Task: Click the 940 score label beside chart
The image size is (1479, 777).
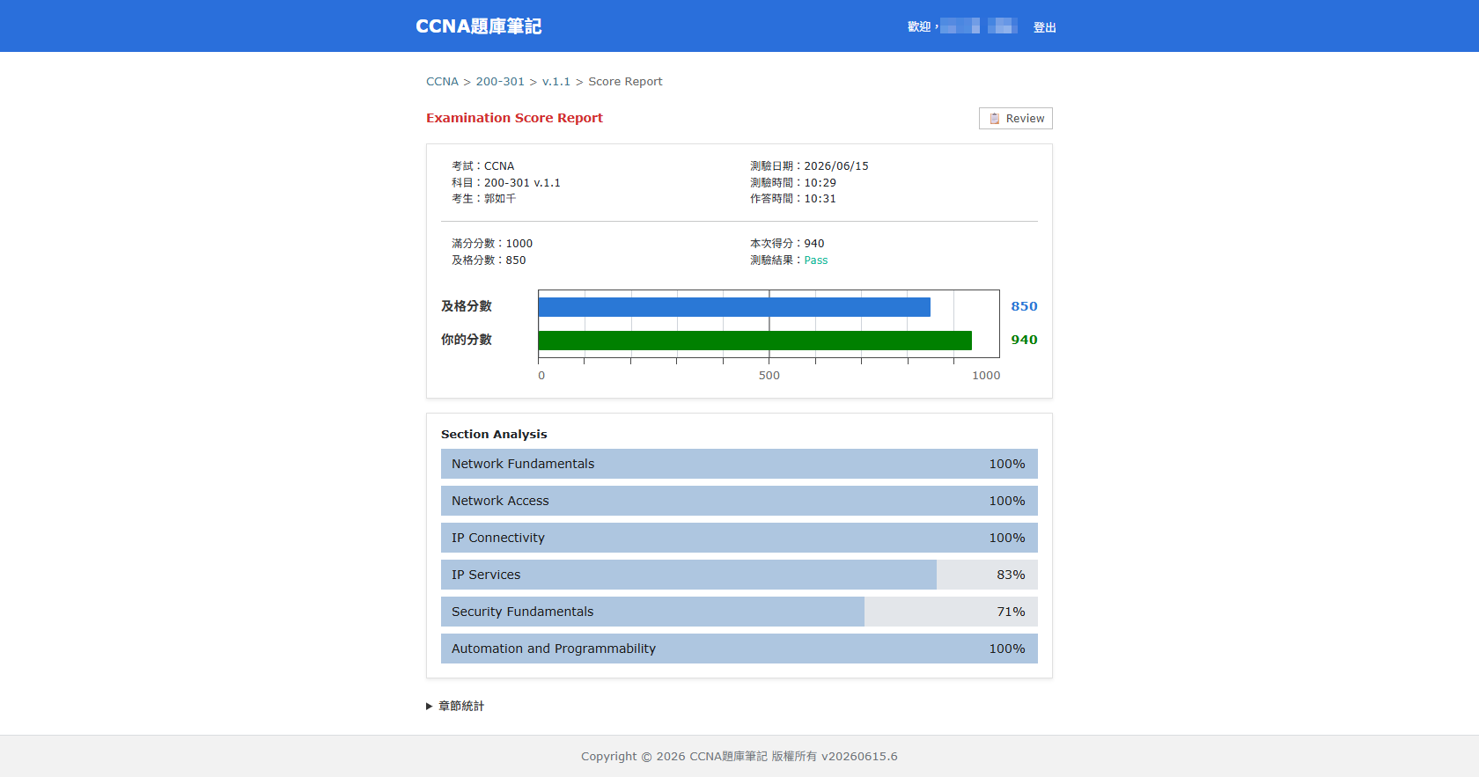Action: coord(1024,340)
